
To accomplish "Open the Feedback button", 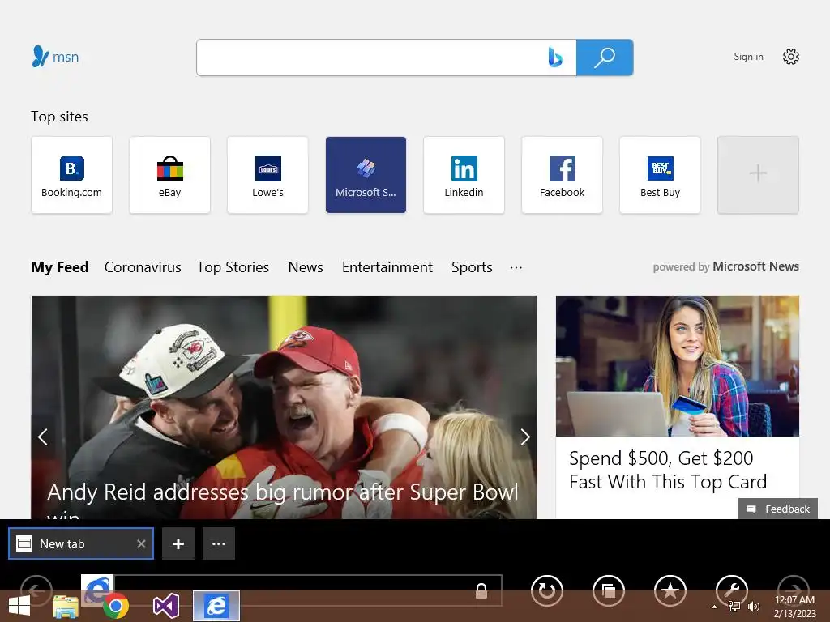I will coord(778,509).
